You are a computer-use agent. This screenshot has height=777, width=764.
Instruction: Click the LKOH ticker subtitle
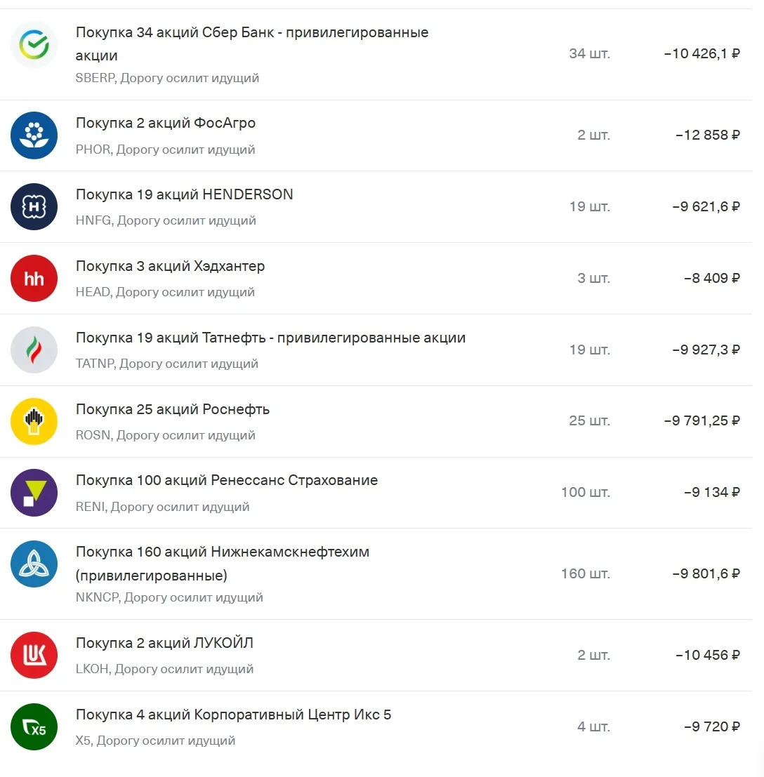[x=164, y=669]
